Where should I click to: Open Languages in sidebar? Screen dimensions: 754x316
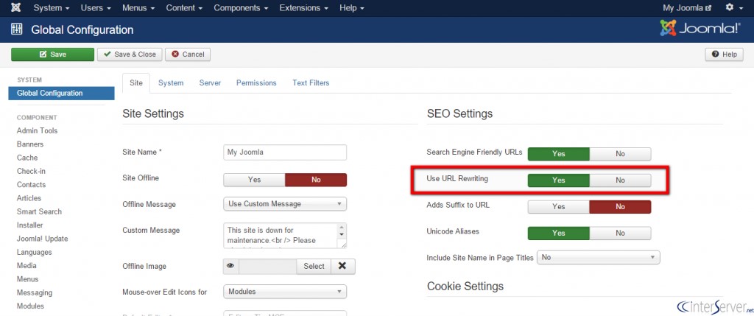[x=34, y=252]
